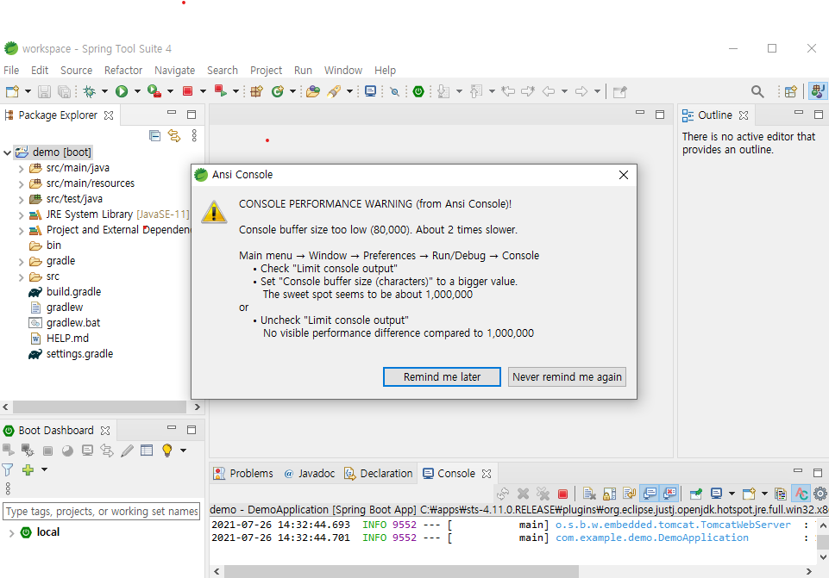Click the red Terminate icon in main toolbar

point(187,91)
